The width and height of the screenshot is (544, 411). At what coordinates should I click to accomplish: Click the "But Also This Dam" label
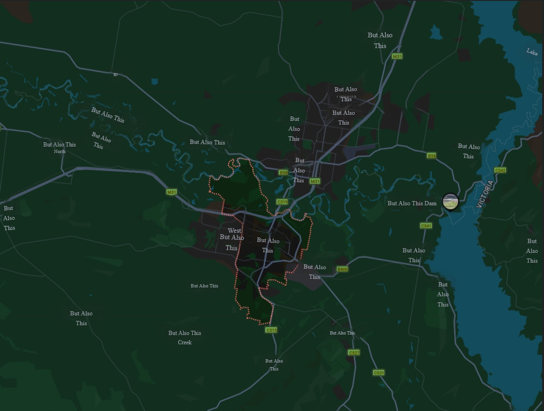click(x=412, y=203)
